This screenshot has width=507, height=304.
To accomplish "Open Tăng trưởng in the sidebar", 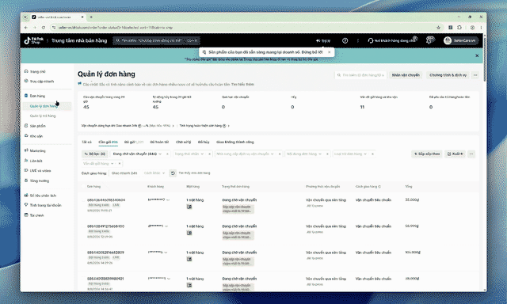I will pyautogui.click(x=39, y=181).
